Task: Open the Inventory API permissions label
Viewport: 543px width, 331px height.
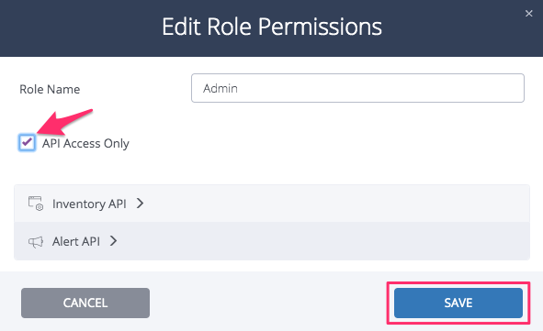Action: pyautogui.click(x=89, y=204)
